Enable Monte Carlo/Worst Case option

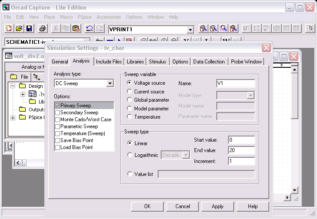pyautogui.click(x=57, y=119)
